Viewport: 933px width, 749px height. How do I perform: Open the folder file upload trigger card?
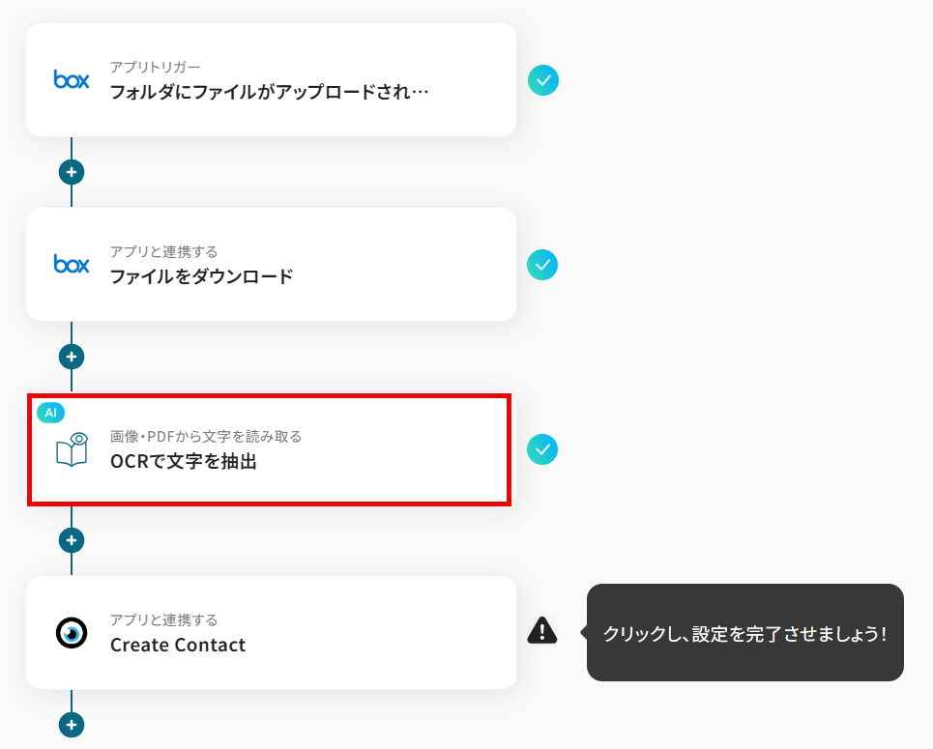pos(271,80)
